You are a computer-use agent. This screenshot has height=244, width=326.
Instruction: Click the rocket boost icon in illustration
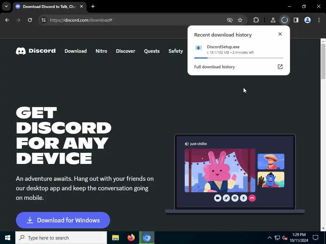click(x=226, y=198)
